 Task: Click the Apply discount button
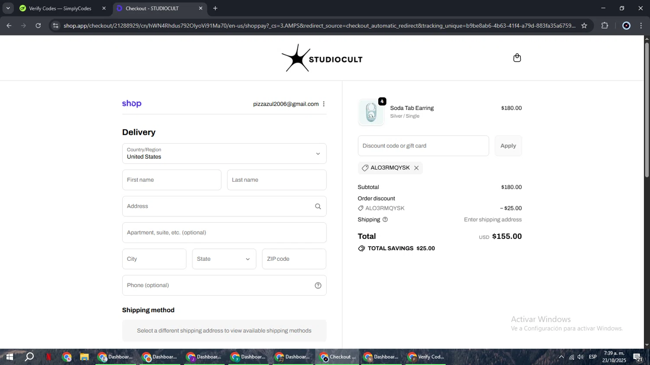(508, 146)
